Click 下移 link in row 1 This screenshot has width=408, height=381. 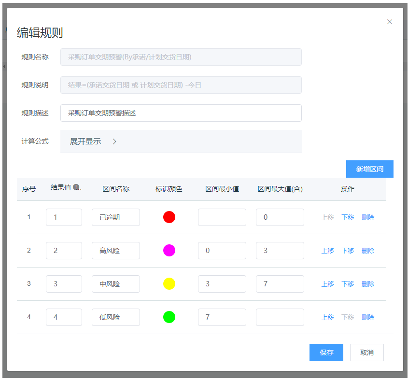click(348, 217)
